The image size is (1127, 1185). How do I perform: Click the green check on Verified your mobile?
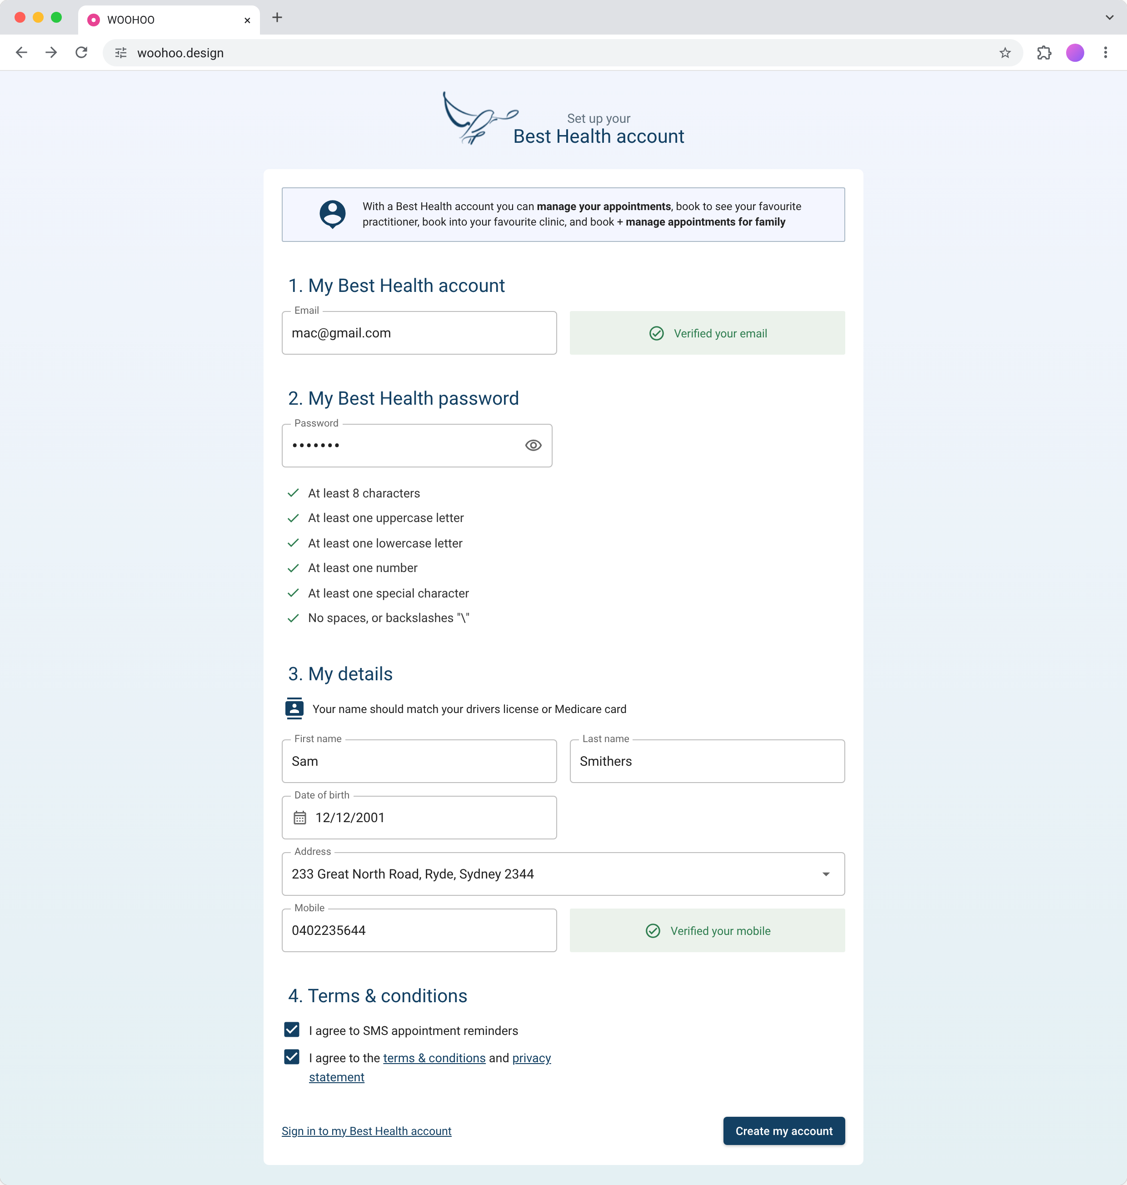tap(653, 931)
